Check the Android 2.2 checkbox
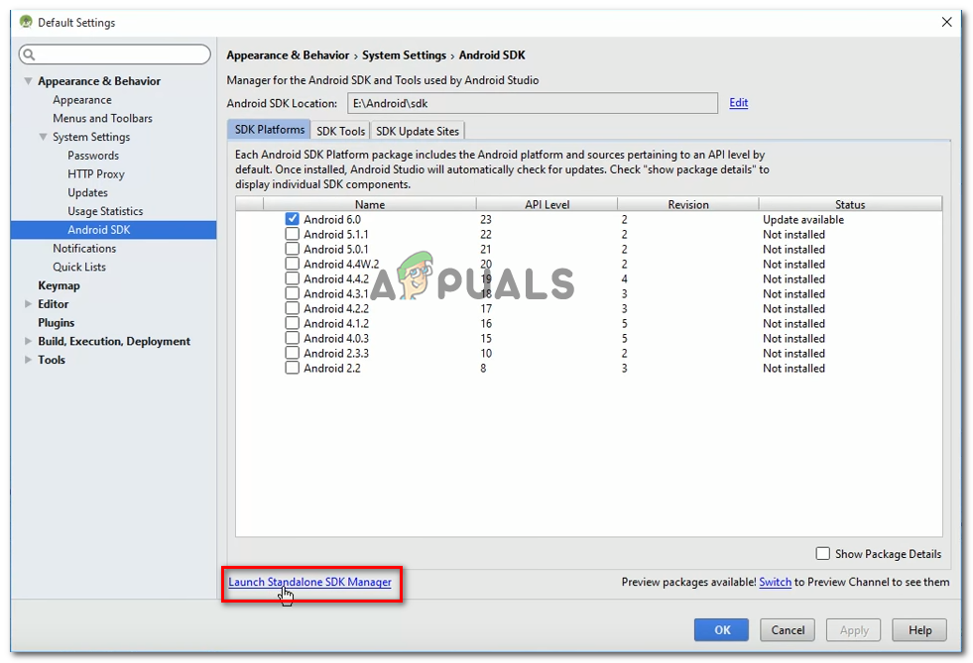Image resolution: width=973 pixels, height=663 pixels. click(293, 368)
